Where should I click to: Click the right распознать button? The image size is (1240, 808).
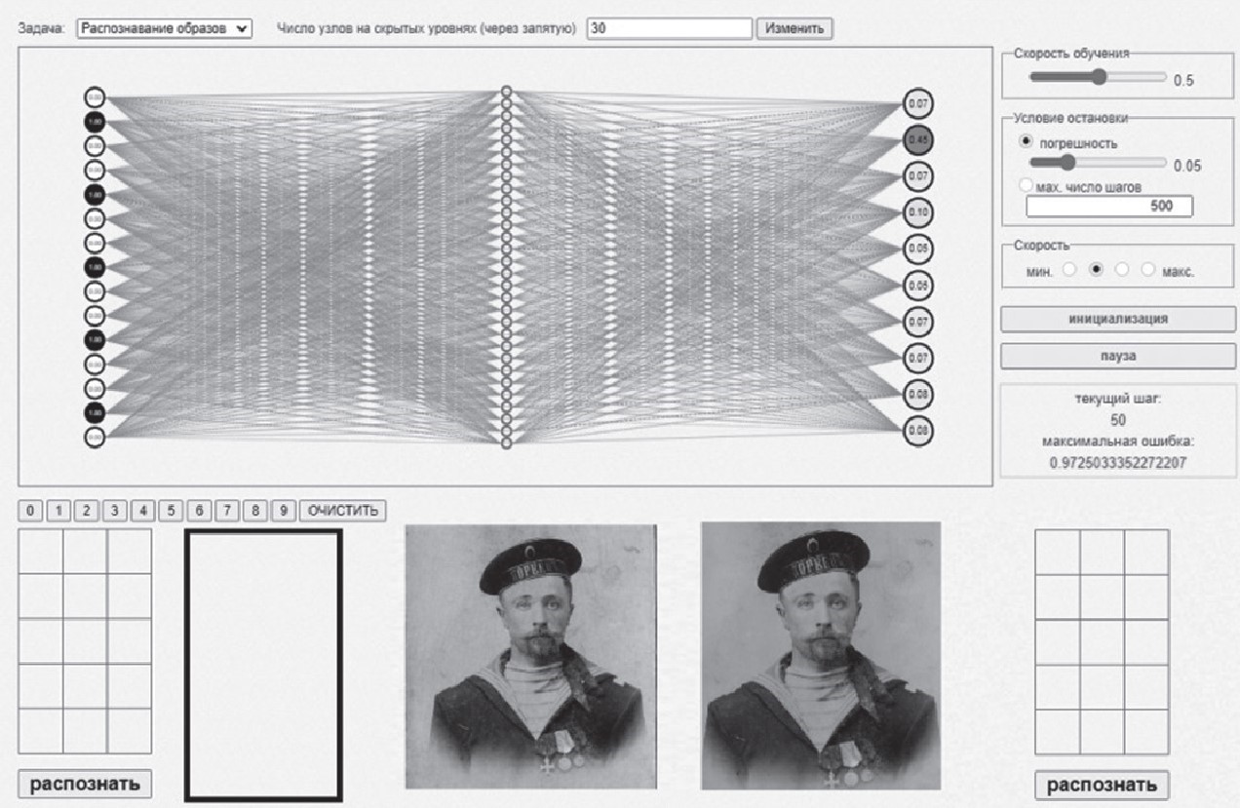tap(1102, 785)
